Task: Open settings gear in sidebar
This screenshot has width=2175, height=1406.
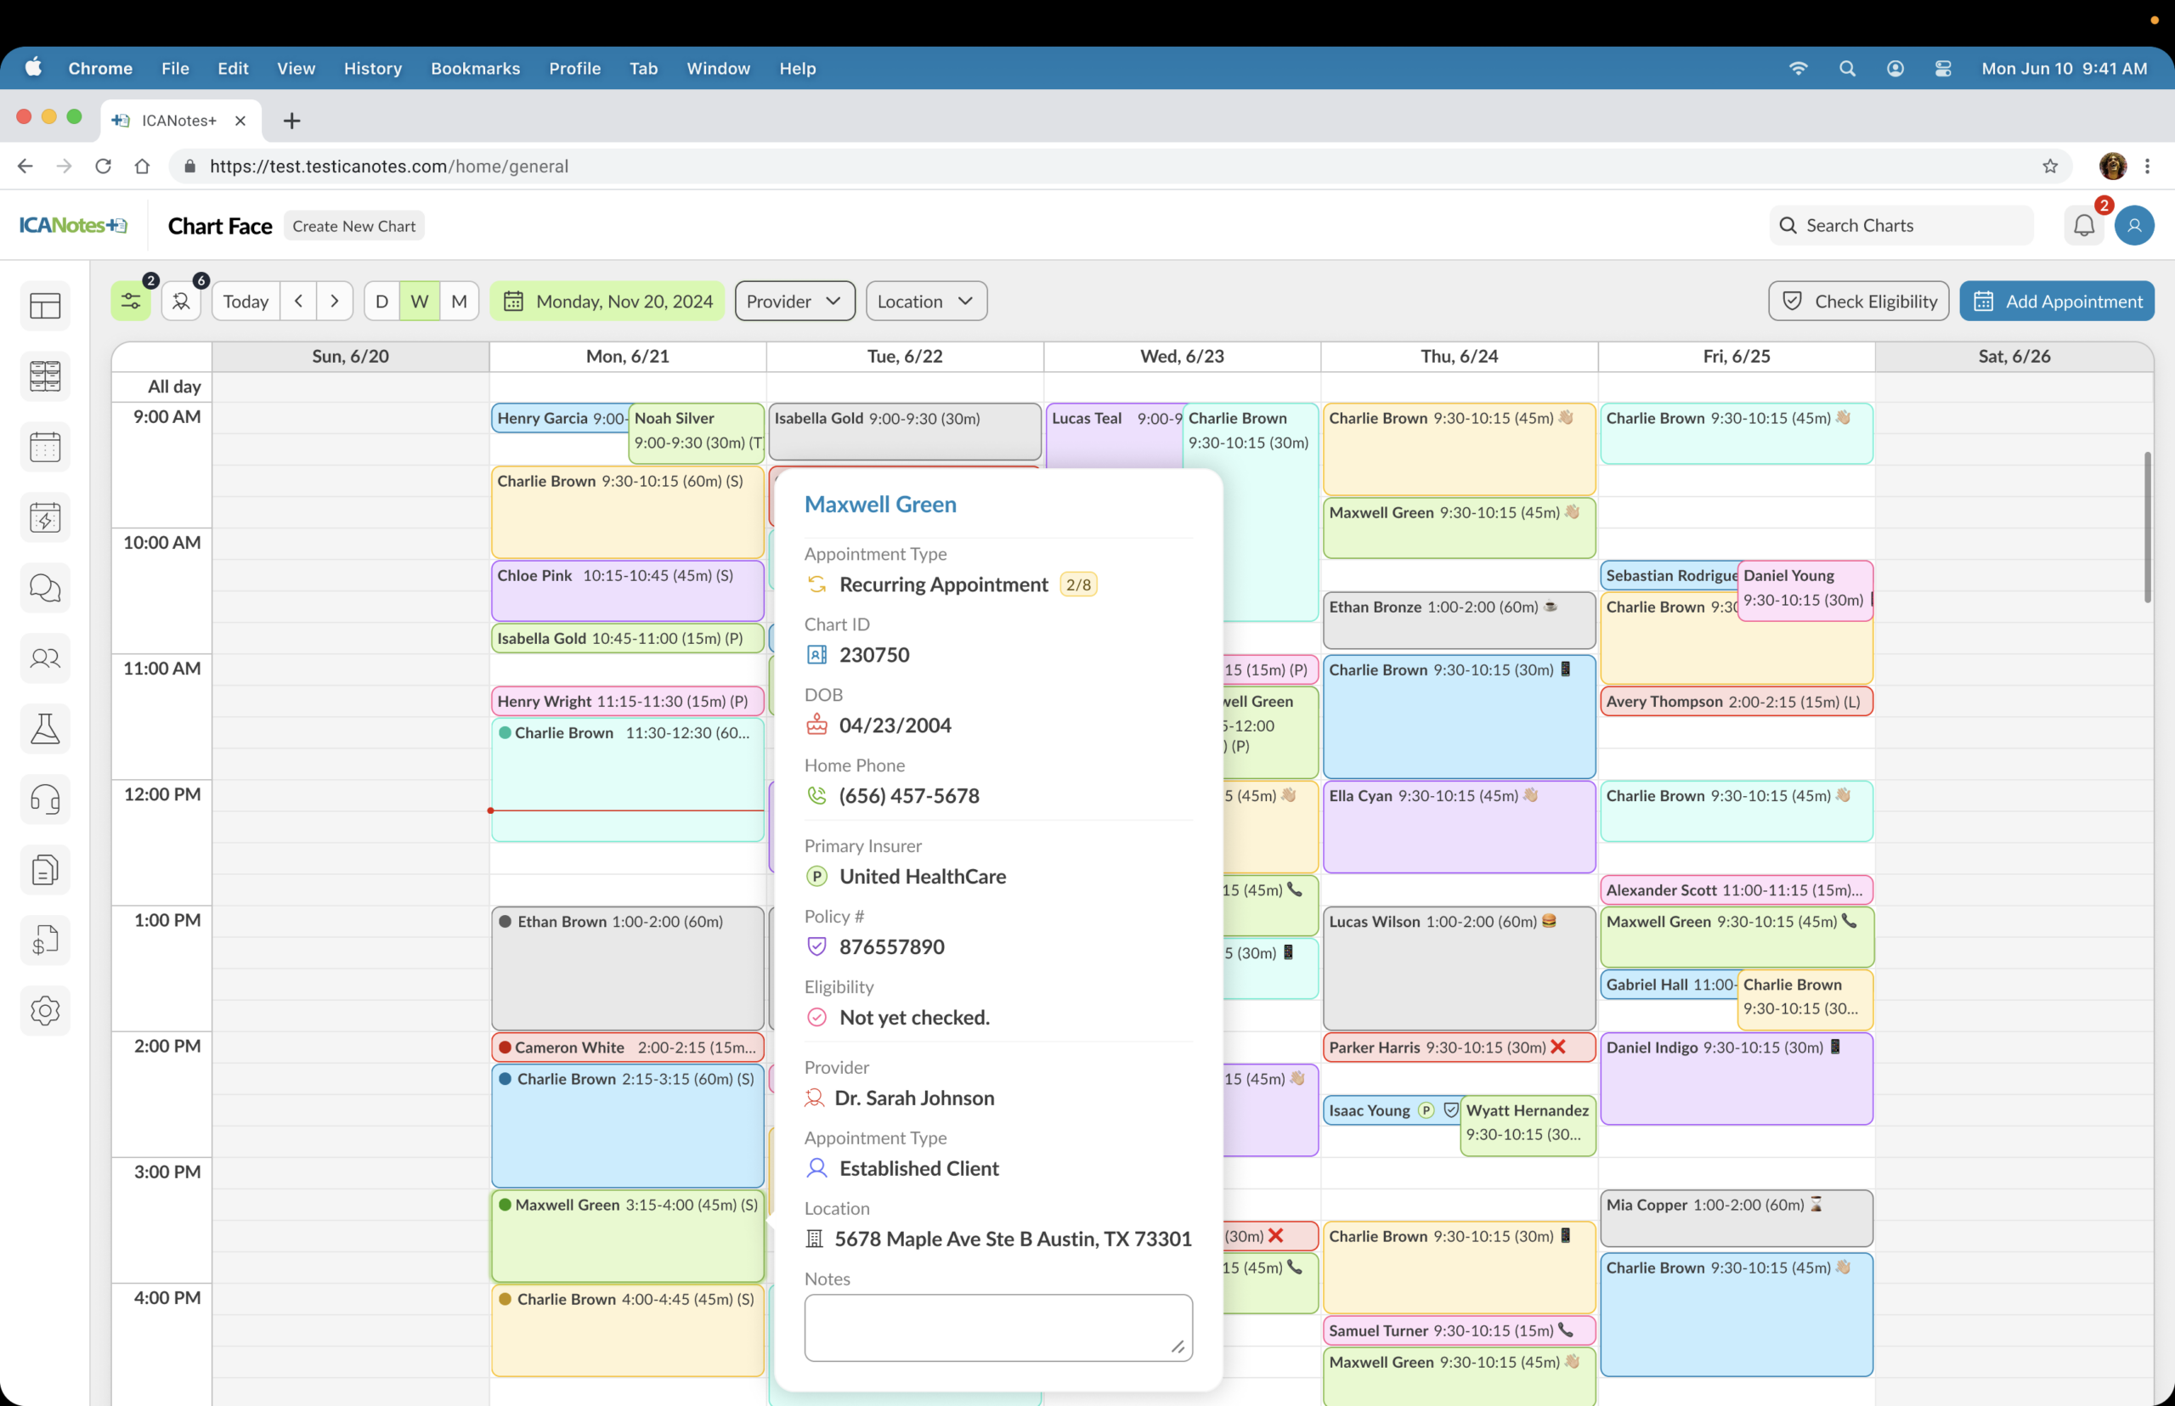Action: (x=45, y=1010)
